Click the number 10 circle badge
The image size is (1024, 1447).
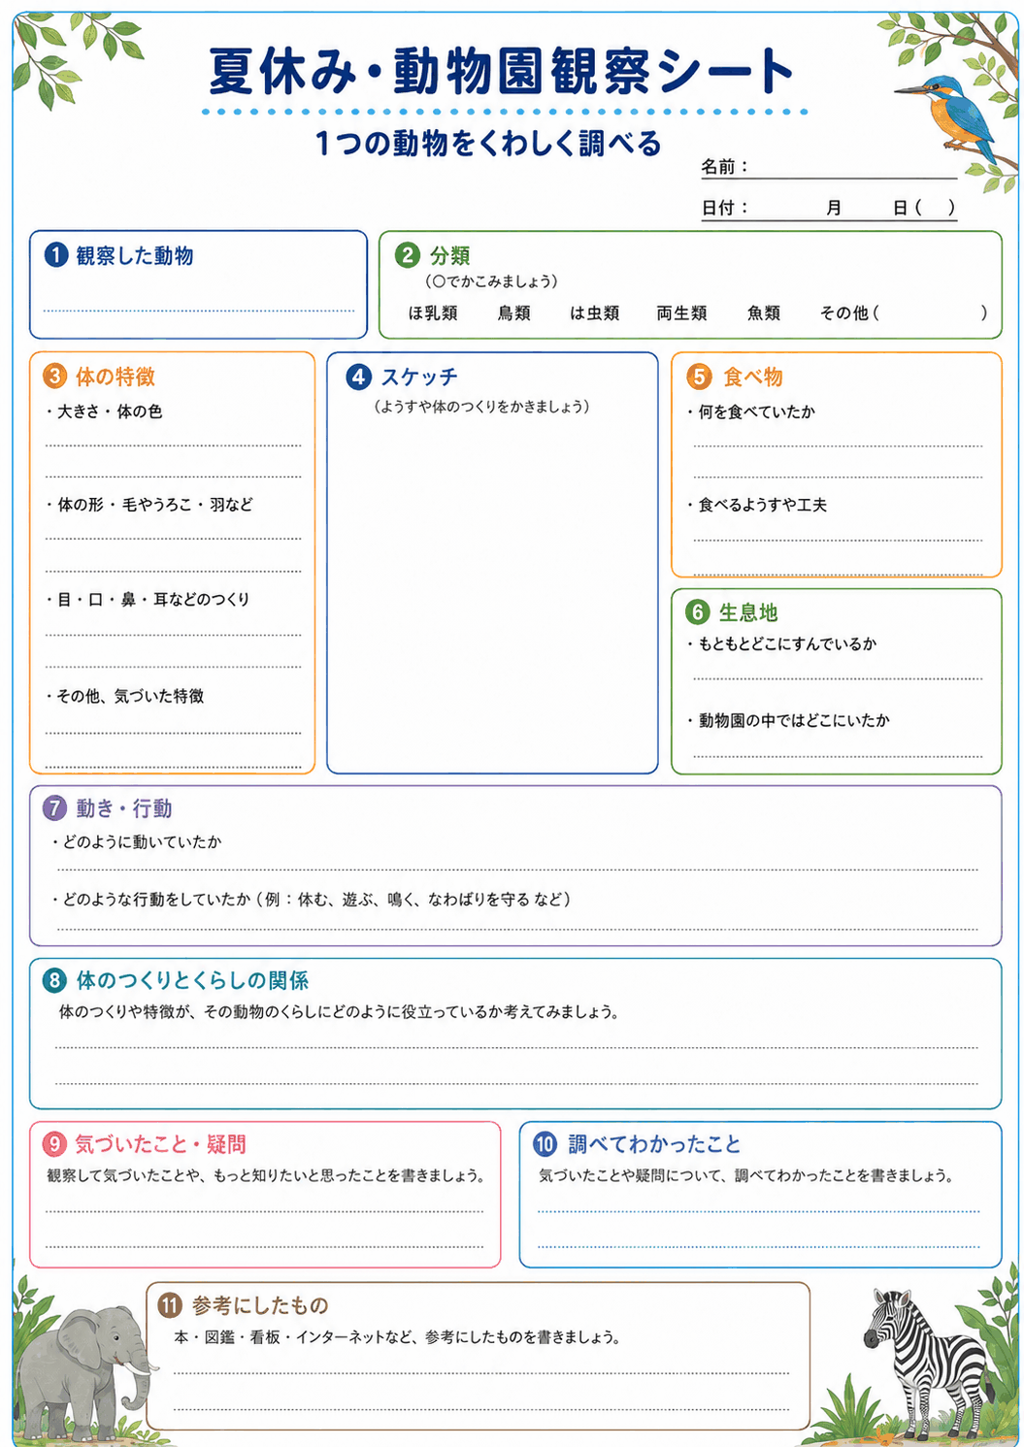(545, 1144)
